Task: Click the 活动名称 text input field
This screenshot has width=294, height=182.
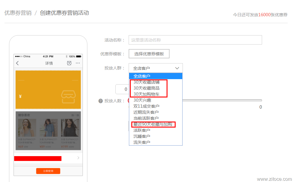Action: (195, 40)
